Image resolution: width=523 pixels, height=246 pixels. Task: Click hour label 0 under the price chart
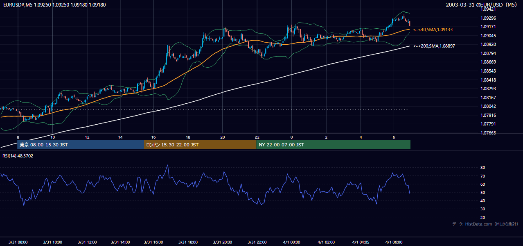[x=292, y=137]
